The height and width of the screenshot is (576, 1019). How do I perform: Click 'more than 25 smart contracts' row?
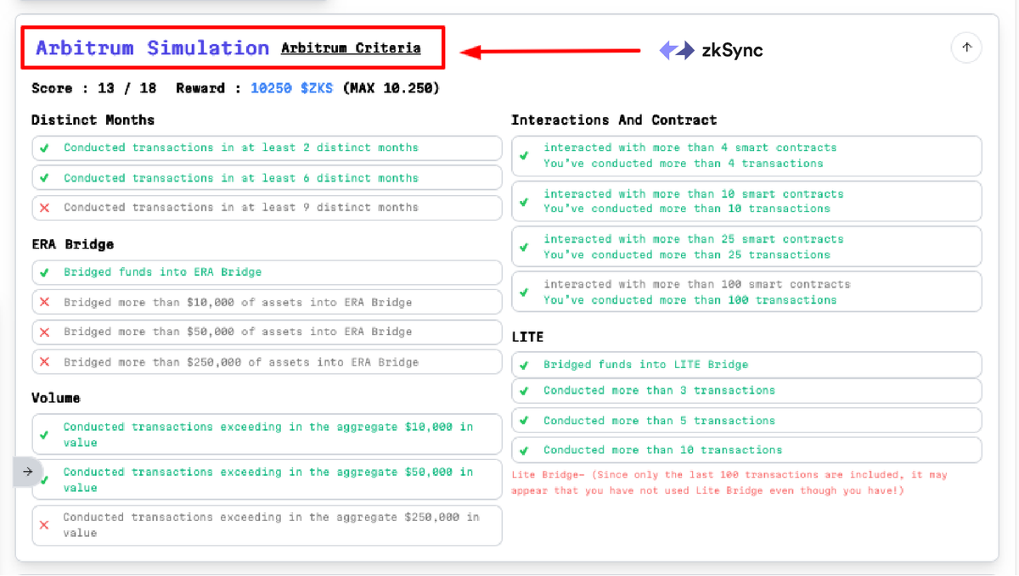(x=746, y=247)
